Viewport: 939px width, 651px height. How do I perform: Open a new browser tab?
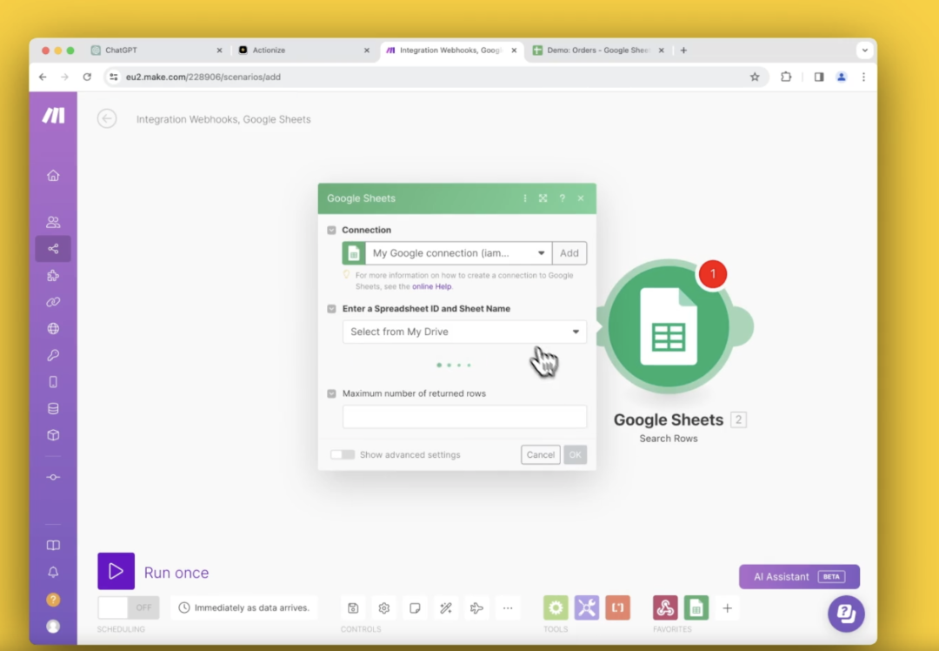click(683, 50)
